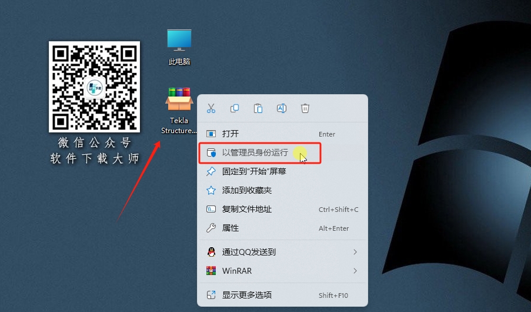The image size is (531, 312).
Task: Choose 显示更多选项 menu entry
Action: tap(282, 295)
